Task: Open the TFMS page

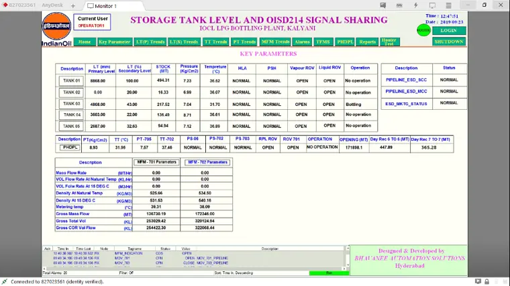Action: 323,42
